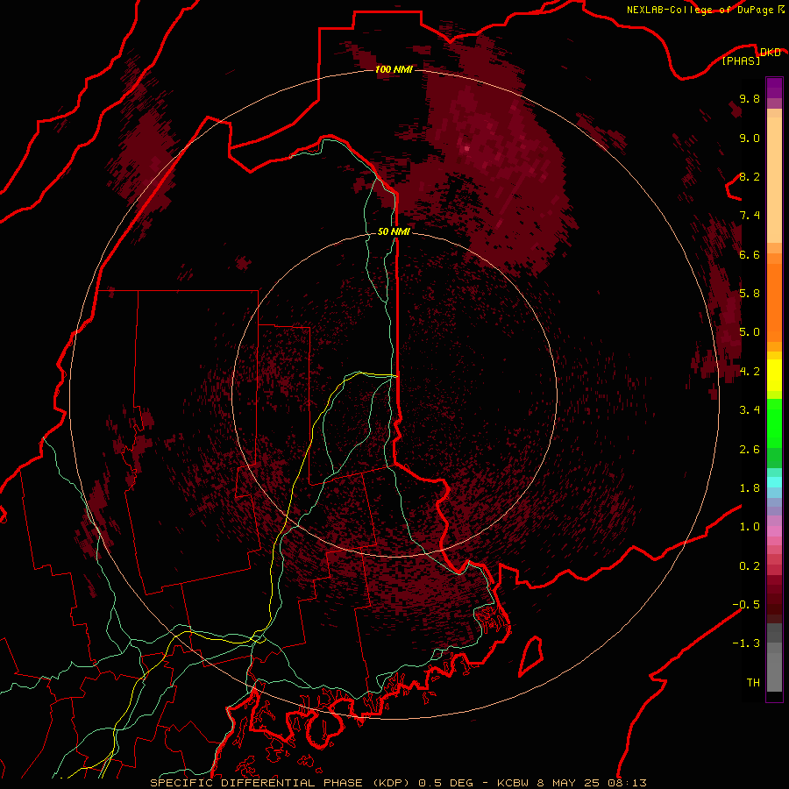
Task: Click the small offshore island outline
Action: (531, 655)
